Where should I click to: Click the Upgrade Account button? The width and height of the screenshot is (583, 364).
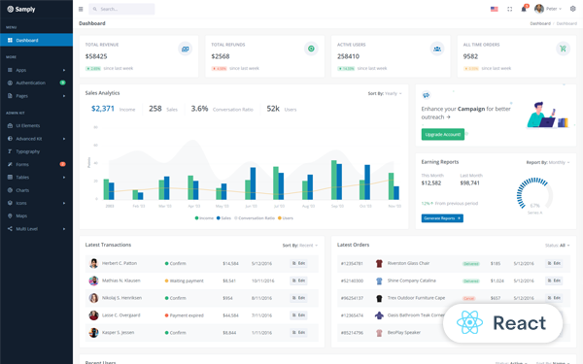(443, 135)
